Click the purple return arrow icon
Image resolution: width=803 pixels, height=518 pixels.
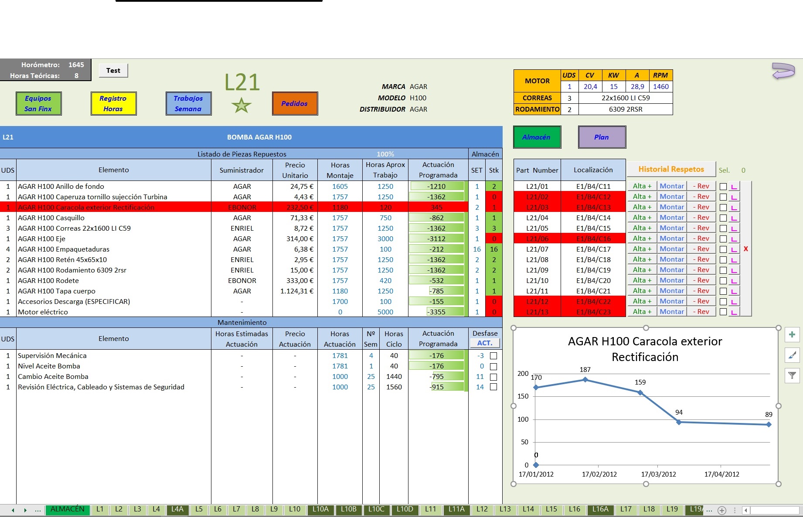point(783,71)
